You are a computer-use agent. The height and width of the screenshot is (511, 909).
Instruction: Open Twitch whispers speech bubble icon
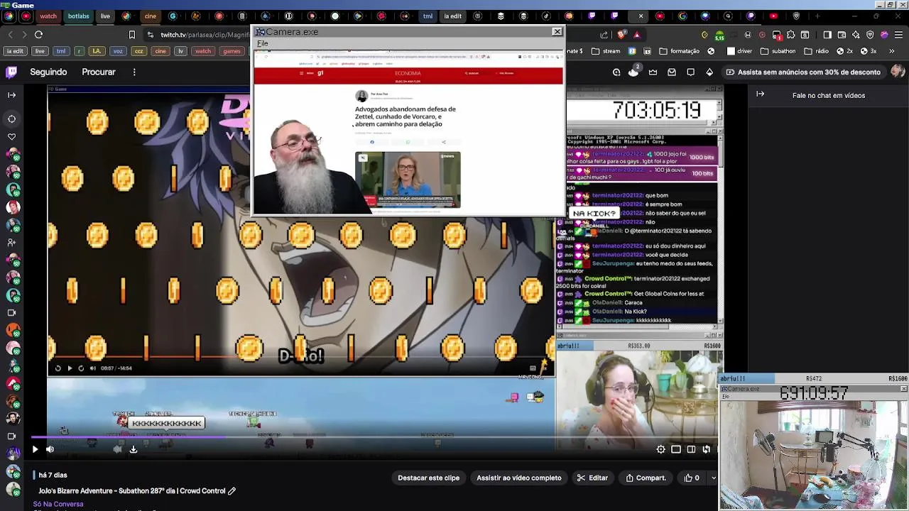pyautogui.click(x=690, y=72)
